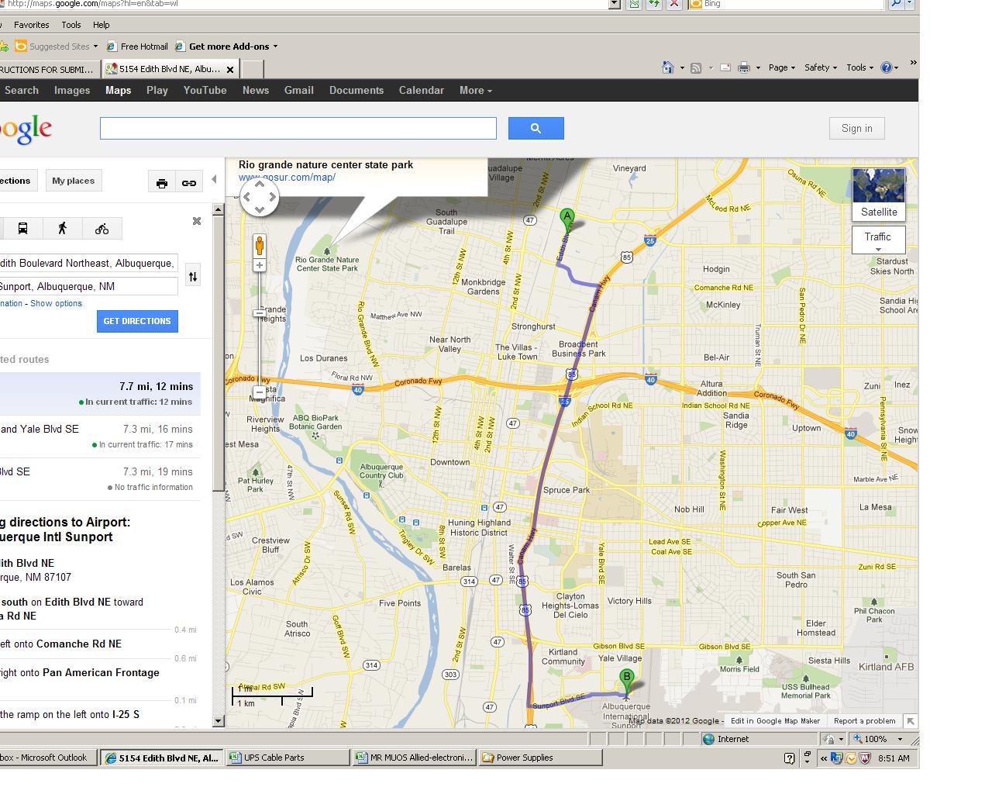Click the McAfee shield tray icon

pos(866,758)
